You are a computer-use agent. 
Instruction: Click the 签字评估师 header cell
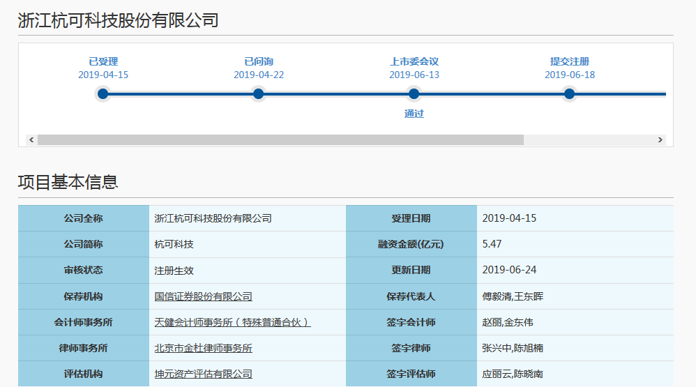[x=411, y=374]
